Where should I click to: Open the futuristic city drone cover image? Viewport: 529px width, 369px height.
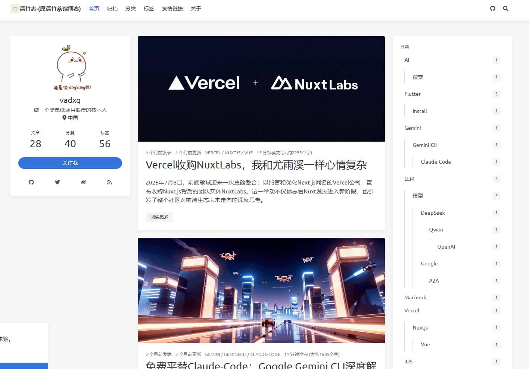261,290
